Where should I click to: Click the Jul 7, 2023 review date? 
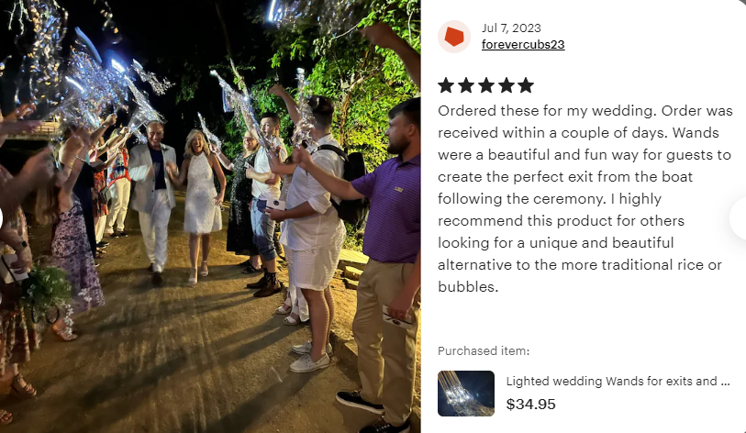coord(511,28)
